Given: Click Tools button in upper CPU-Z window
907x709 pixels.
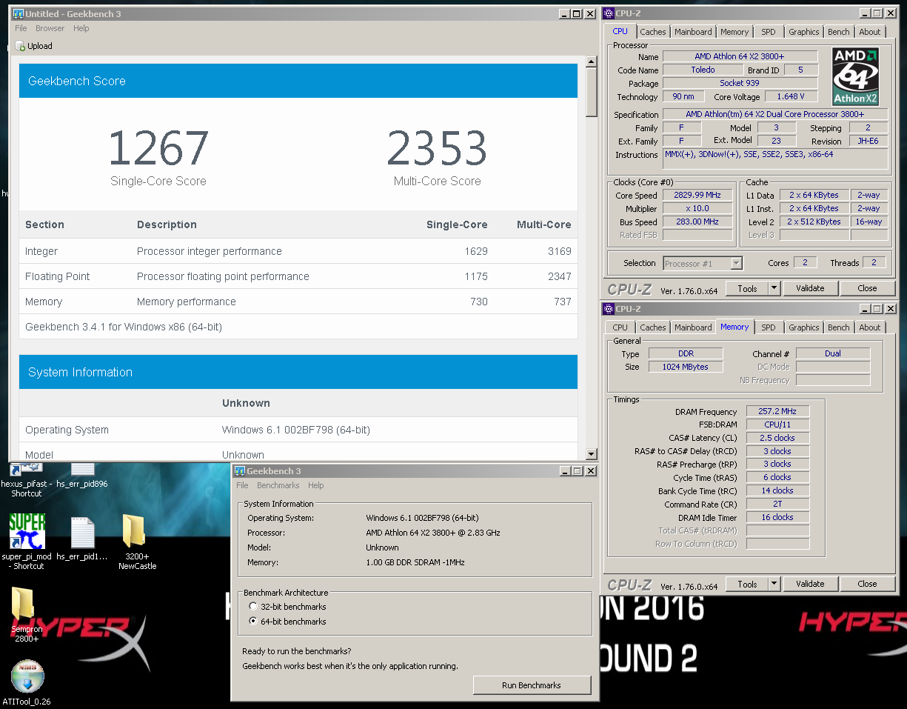Looking at the screenshot, I should point(747,288).
